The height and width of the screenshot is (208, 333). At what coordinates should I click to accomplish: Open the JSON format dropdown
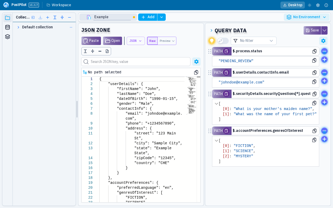(x=136, y=41)
